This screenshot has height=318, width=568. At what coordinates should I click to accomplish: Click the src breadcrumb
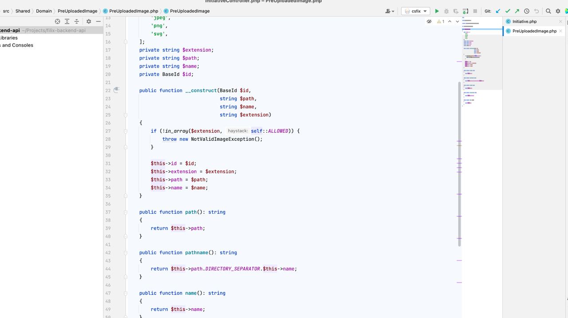(6, 11)
